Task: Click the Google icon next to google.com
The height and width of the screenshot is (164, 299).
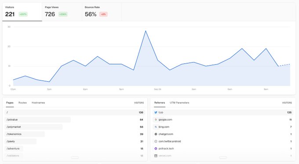Action: [156, 120]
